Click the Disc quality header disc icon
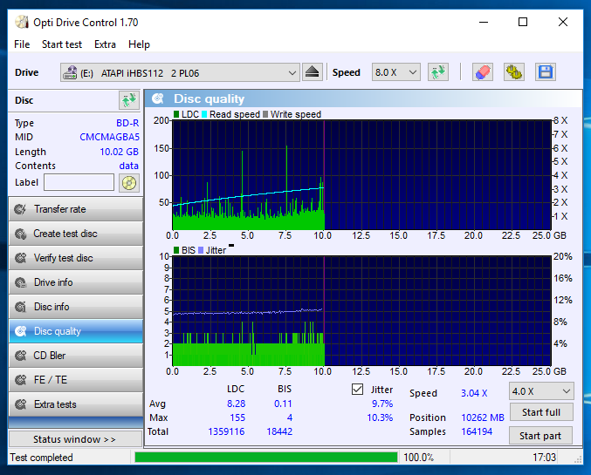The image size is (591, 475). (157, 98)
